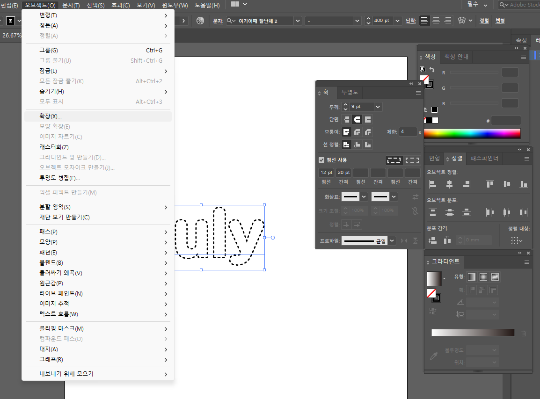Click vertical align center icon
Viewport: 540px width, 399px height.
pyautogui.click(x=507, y=184)
